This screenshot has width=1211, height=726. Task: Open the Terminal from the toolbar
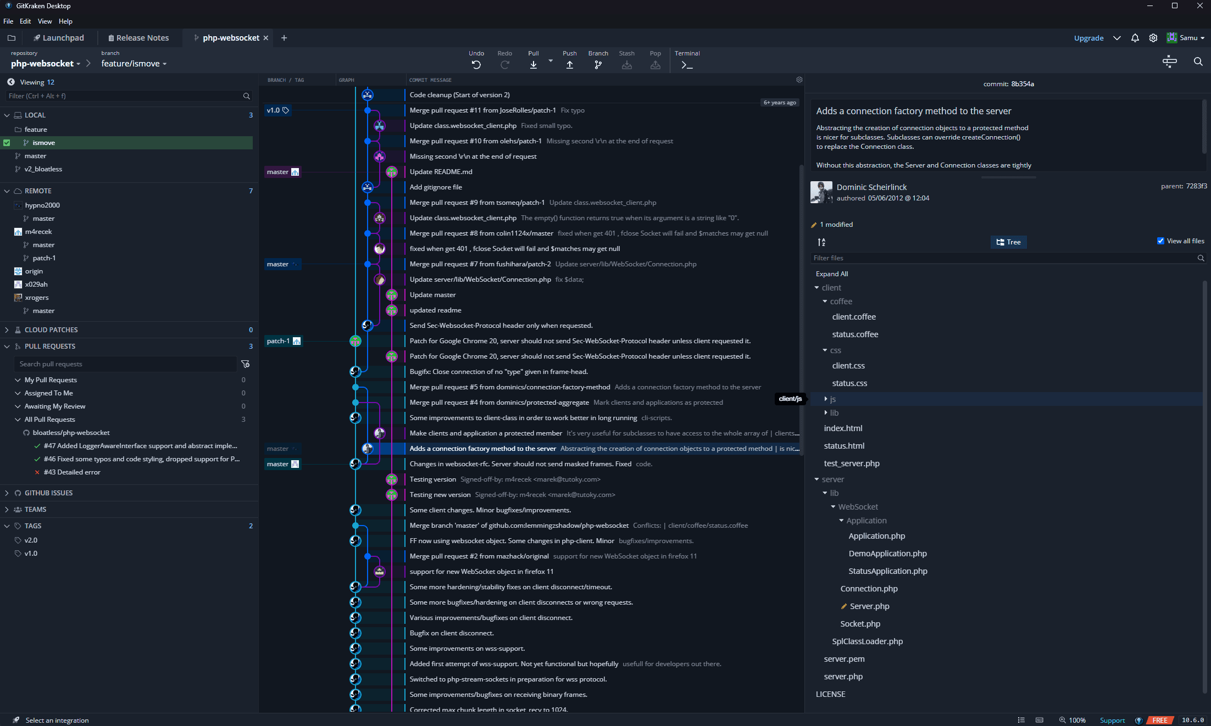coord(687,65)
